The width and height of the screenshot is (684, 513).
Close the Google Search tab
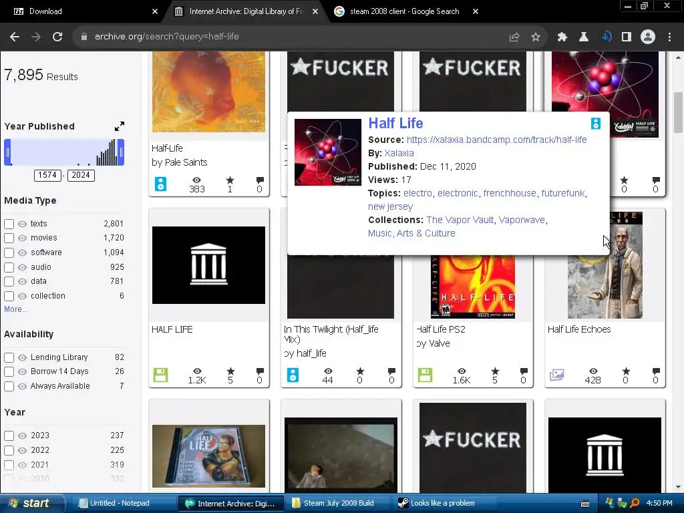click(x=476, y=11)
